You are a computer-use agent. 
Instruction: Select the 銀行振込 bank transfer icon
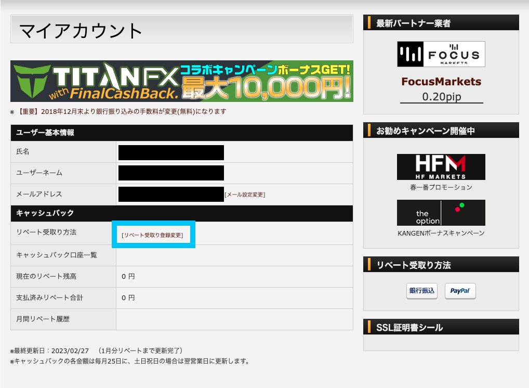point(421,291)
